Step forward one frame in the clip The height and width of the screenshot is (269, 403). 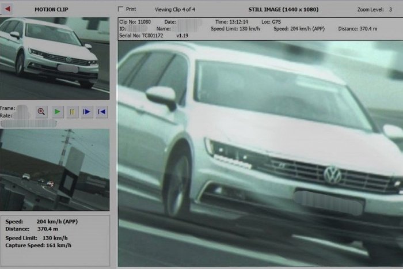pos(86,112)
